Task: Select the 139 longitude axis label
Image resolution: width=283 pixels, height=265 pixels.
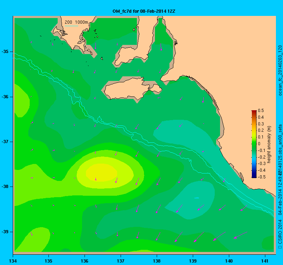Action: pos(193,261)
